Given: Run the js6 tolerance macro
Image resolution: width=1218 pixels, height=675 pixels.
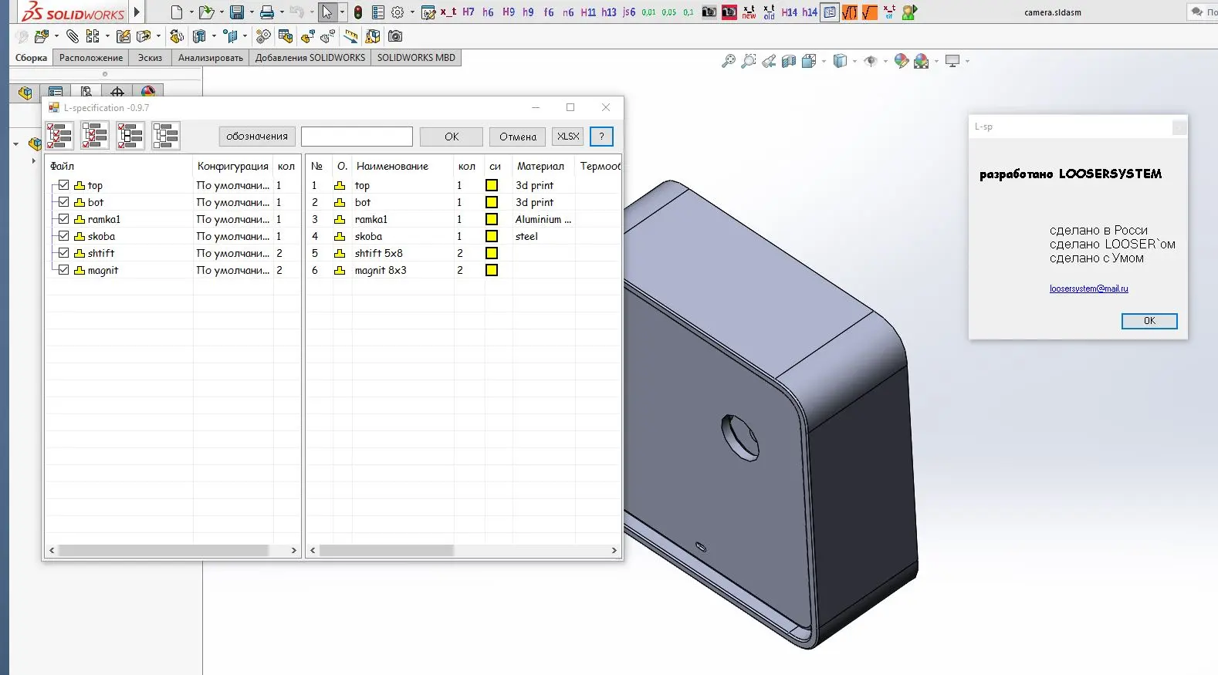Looking at the screenshot, I should click(629, 12).
